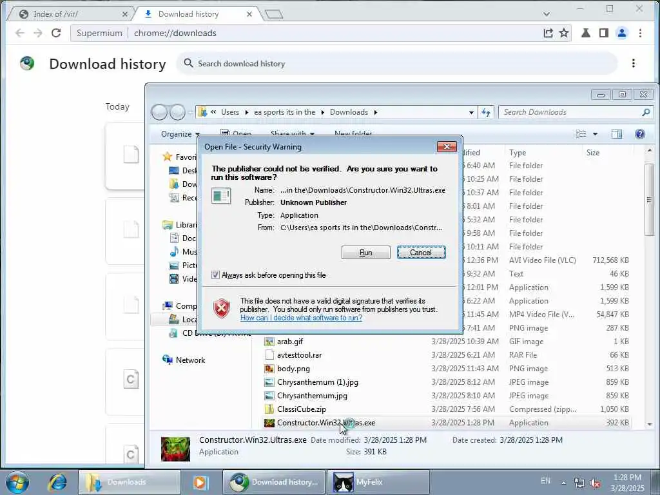The height and width of the screenshot is (495, 660).
Task: Close the Security Warning dialog with red X
Action: coord(447,146)
